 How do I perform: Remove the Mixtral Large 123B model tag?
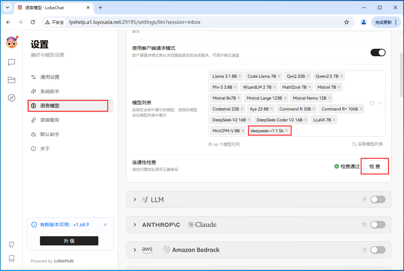(x=285, y=98)
